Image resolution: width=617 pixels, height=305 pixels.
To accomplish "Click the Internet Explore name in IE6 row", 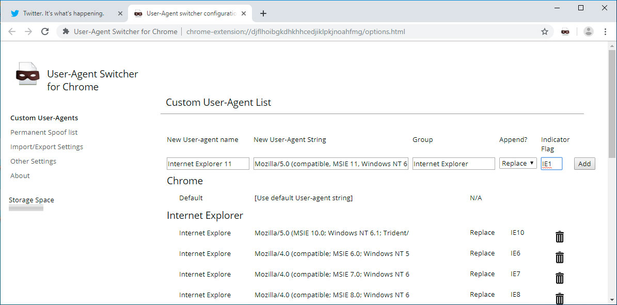I will point(205,253).
